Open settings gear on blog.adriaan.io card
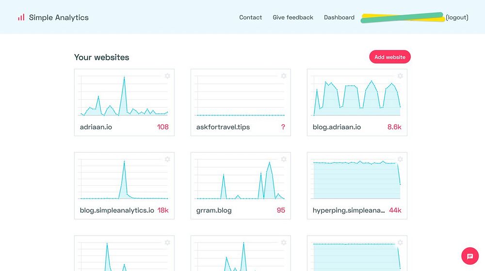This screenshot has height=271, width=485. (x=400, y=76)
